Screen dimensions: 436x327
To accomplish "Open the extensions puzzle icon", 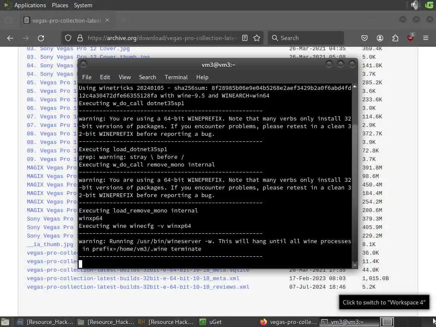I will click(x=395, y=38).
